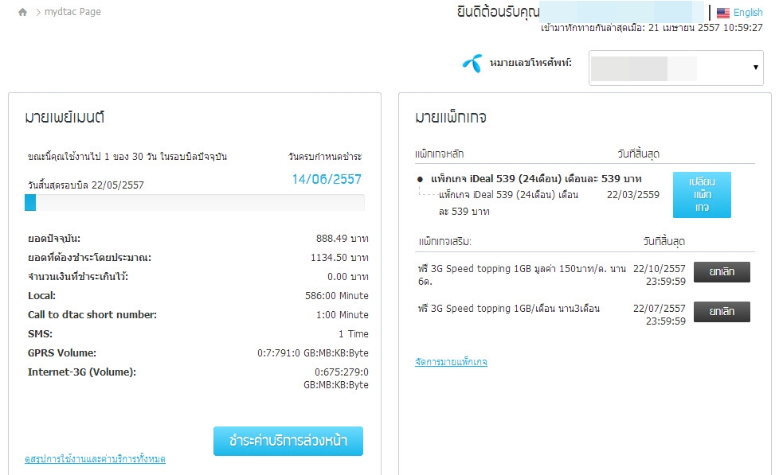Click the ชำระค่าบริการล่วงหน้า button
This screenshot has width=779, height=475.
(x=288, y=441)
